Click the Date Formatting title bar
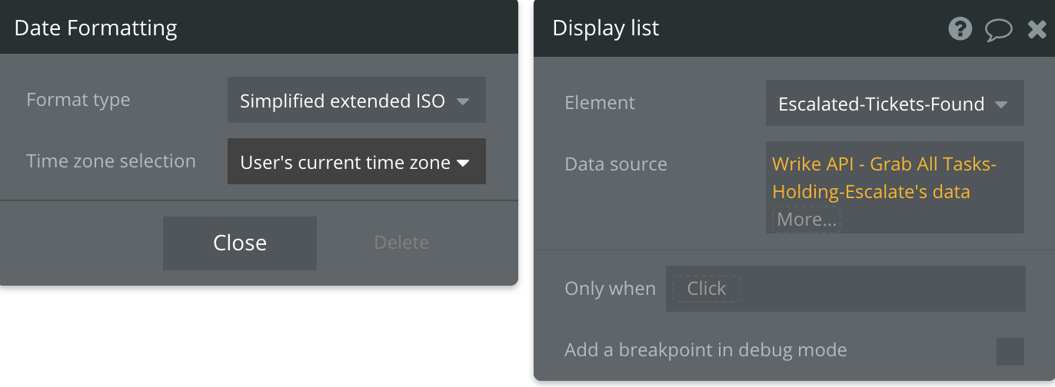Image resolution: width=1055 pixels, height=387 pixels. (x=96, y=28)
